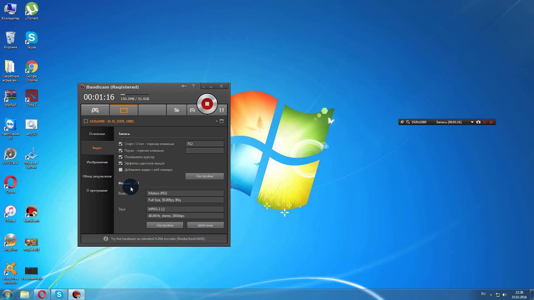
Task: Open the О программе tab
Action: click(x=97, y=190)
